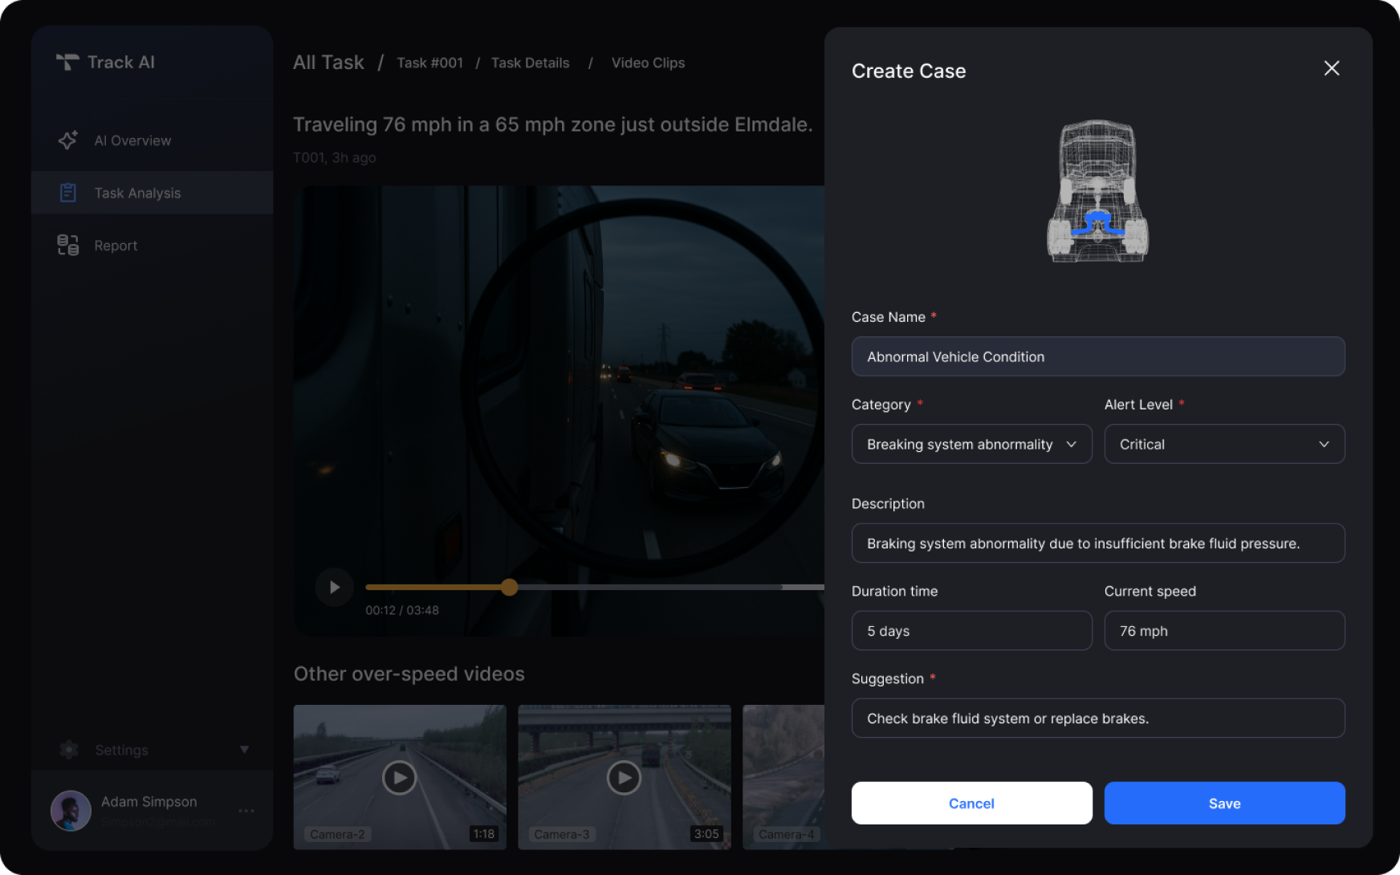Click the Duration time field

(x=971, y=631)
